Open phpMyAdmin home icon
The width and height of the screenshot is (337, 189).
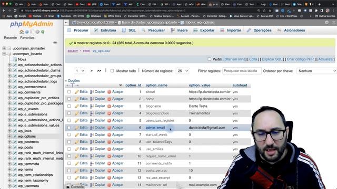coord(22,31)
